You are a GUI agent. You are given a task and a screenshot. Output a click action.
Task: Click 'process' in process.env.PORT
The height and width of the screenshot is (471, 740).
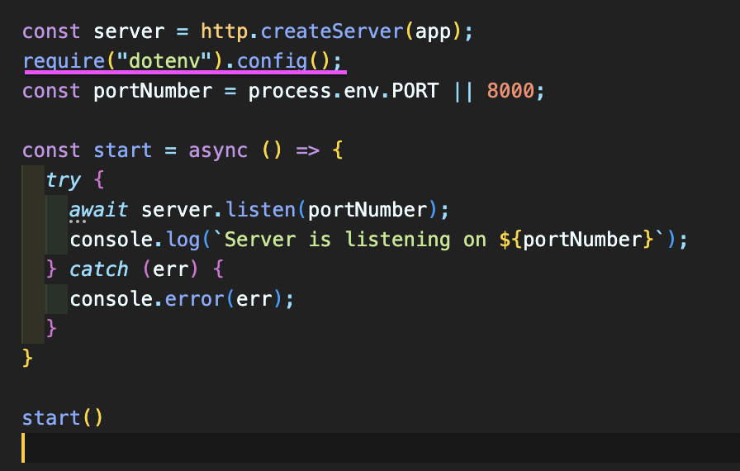pos(290,91)
